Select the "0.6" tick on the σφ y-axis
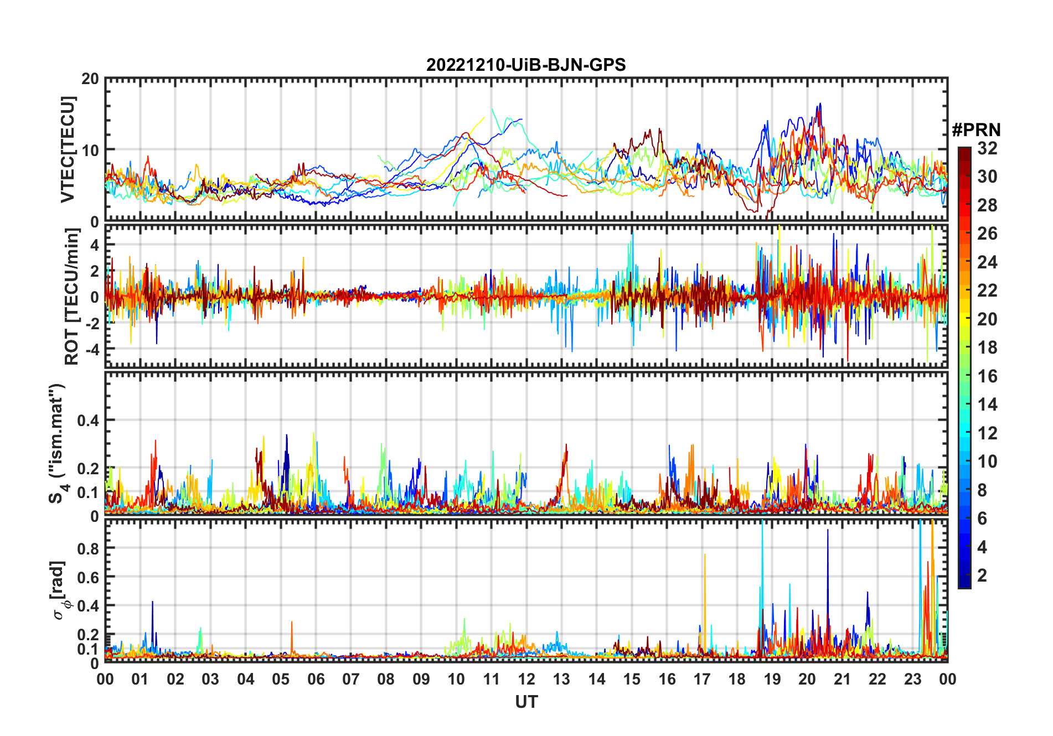 [x=89, y=577]
